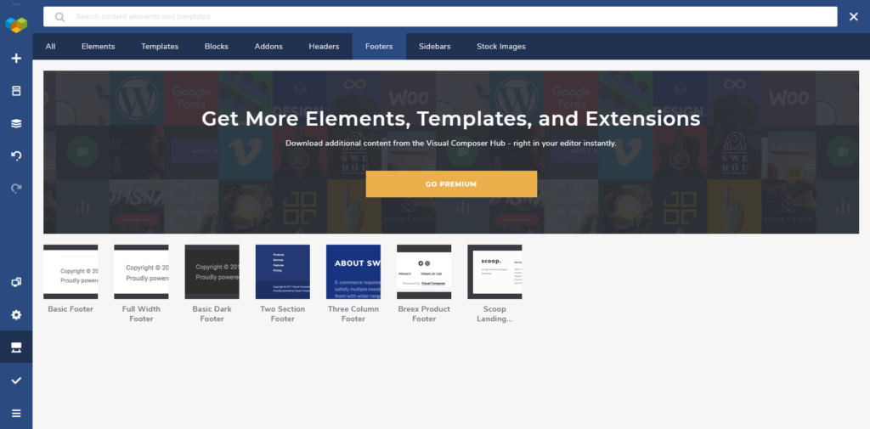Select the Three Column Footer thumbnail
The height and width of the screenshot is (429, 870).
pos(353,271)
